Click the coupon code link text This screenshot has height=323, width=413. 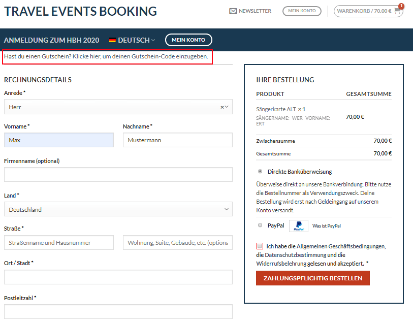(140, 56)
